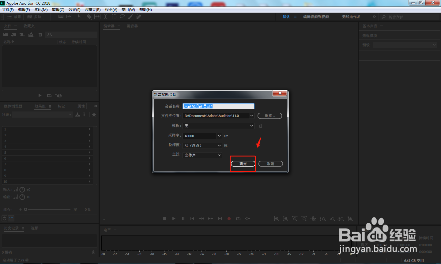The width and height of the screenshot is (441, 264).
Task: Click the Zoom In Amplitude icon
Action: point(276,219)
